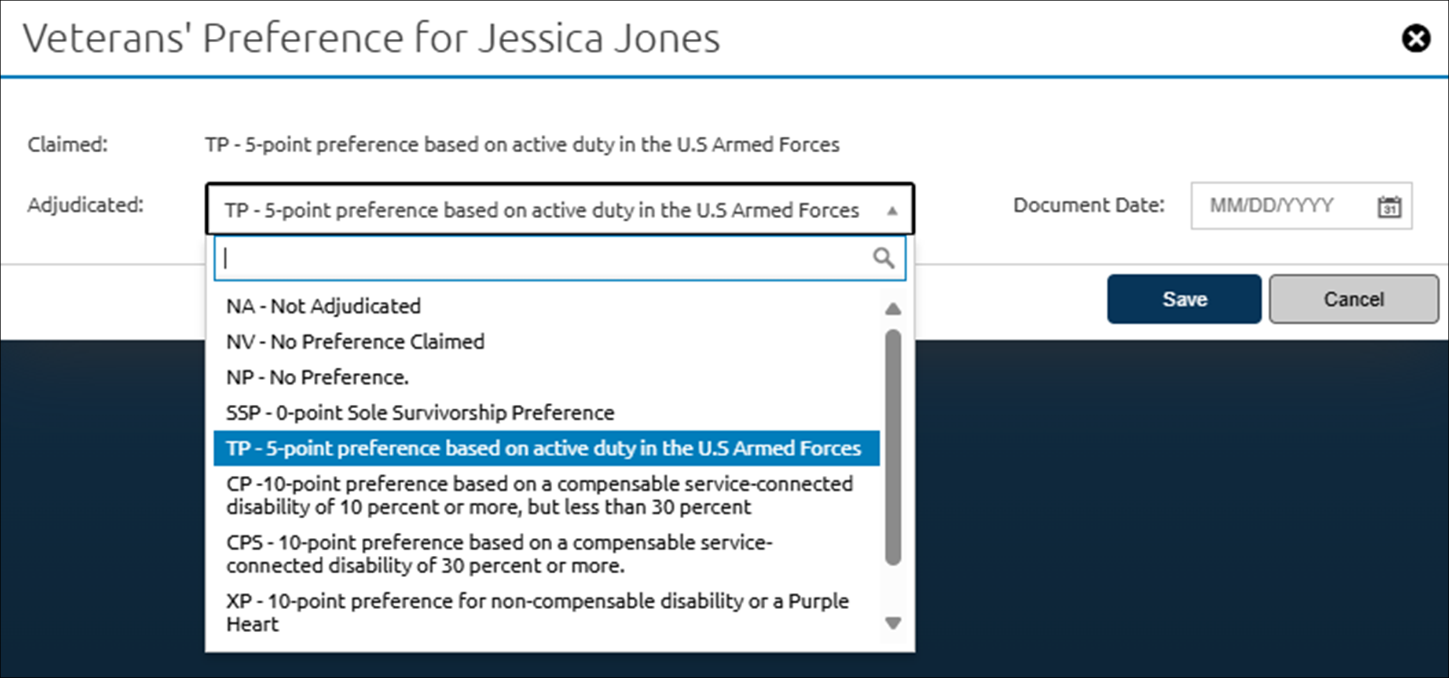Click the search magnifier icon in dropdown
This screenshot has width=1449, height=678.
(x=883, y=258)
